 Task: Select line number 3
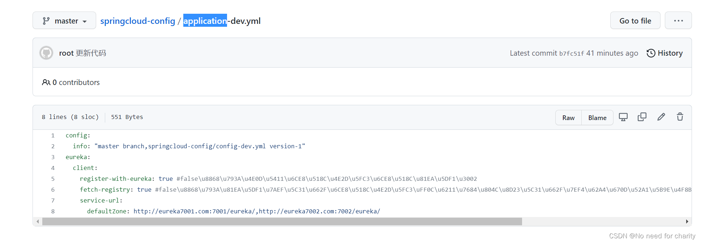(x=53, y=157)
